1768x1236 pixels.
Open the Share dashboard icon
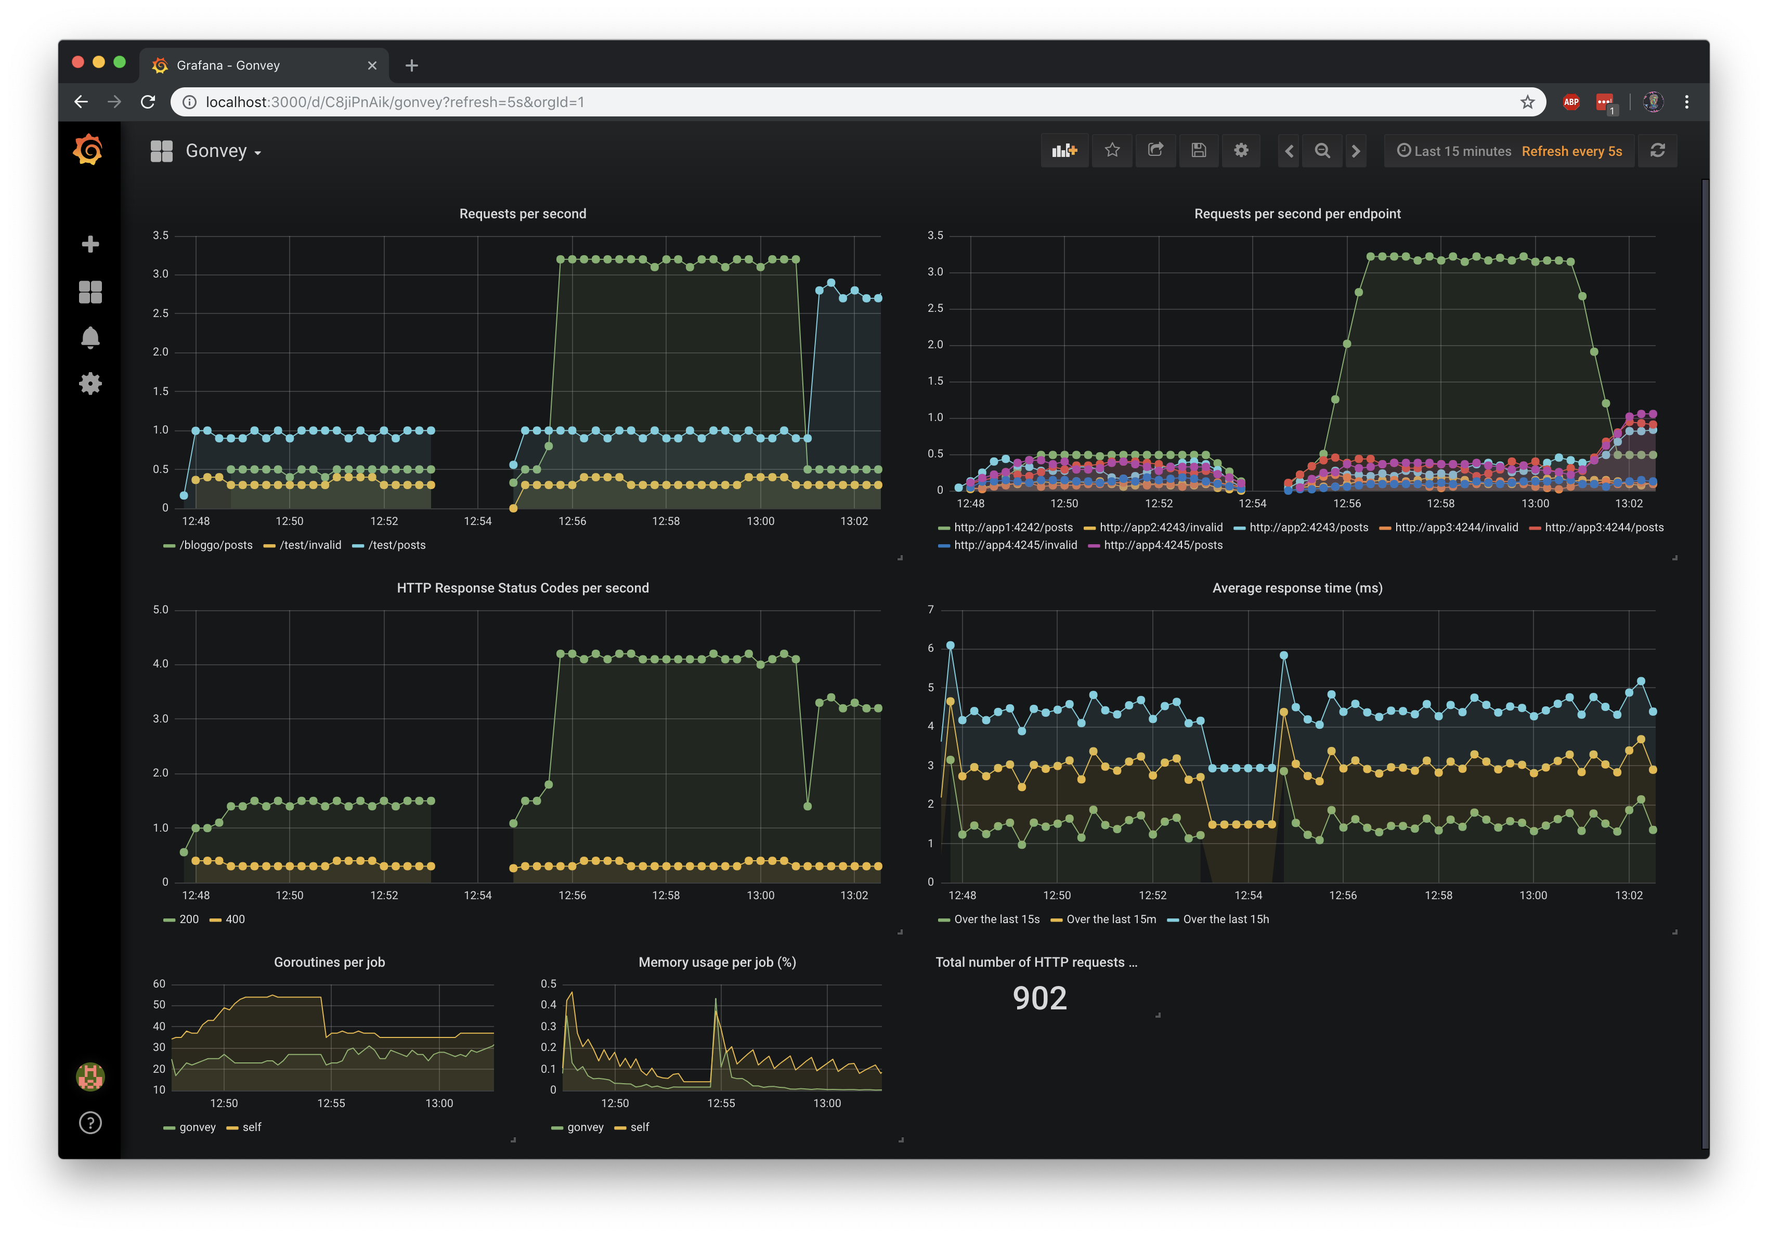(1155, 151)
